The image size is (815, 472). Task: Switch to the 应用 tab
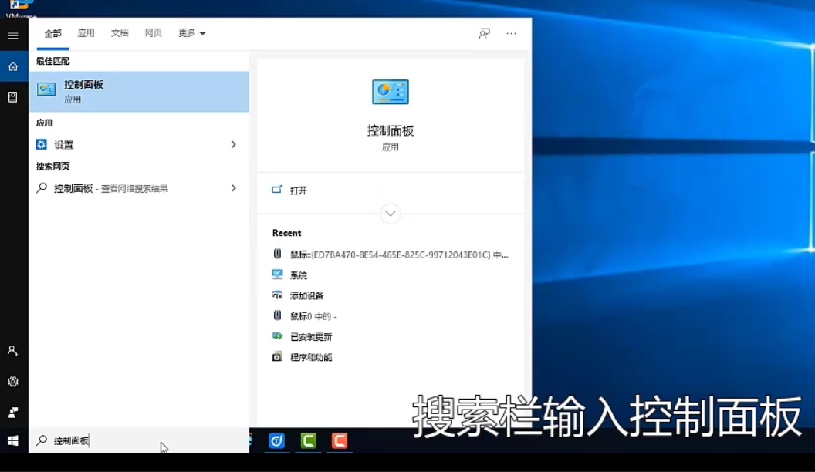(x=86, y=34)
